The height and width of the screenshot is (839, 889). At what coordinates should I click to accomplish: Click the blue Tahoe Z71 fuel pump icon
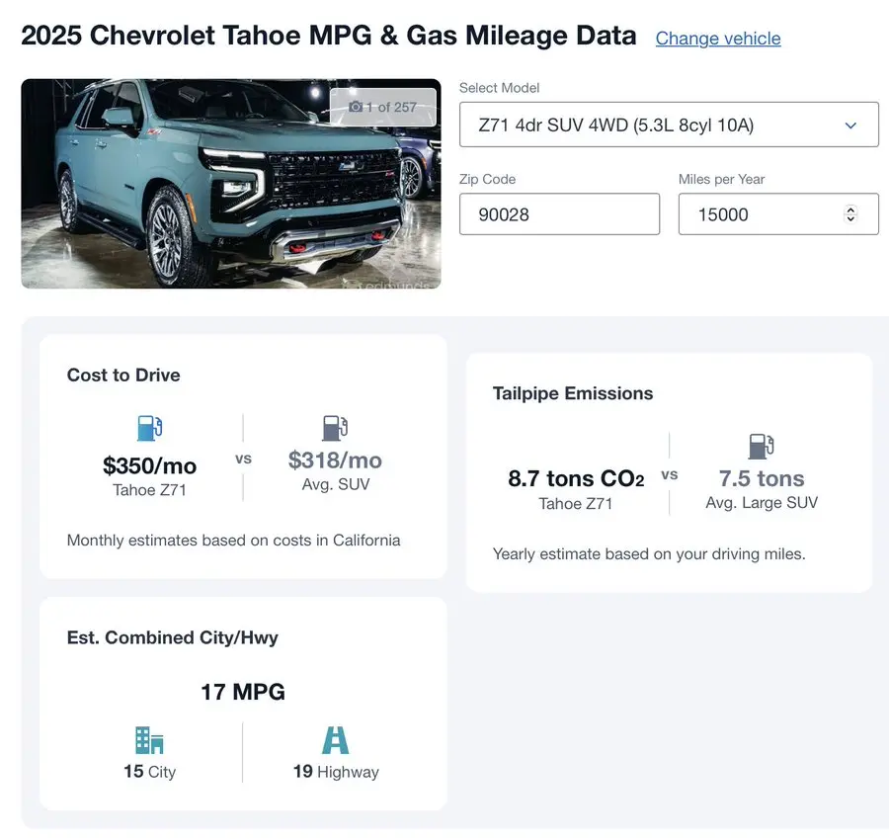click(x=149, y=428)
